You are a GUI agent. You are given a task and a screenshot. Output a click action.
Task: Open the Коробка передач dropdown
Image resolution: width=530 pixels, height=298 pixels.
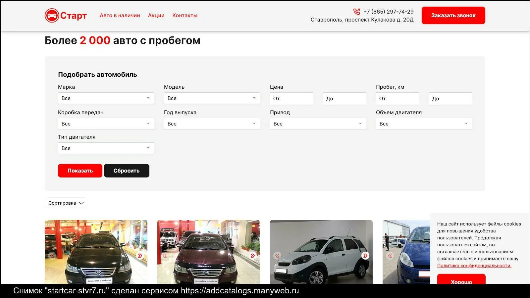pyautogui.click(x=106, y=124)
